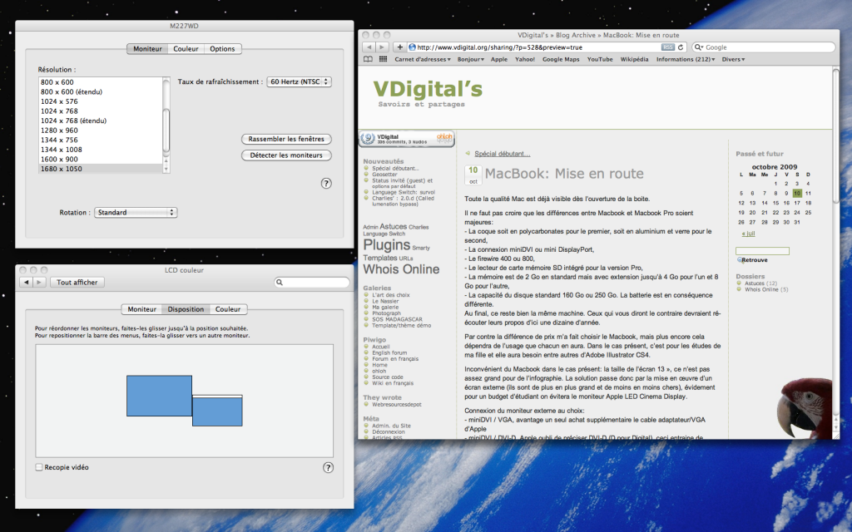
Task: Click the ohloh VDigital badge
Action: pyautogui.click(x=406, y=139)
